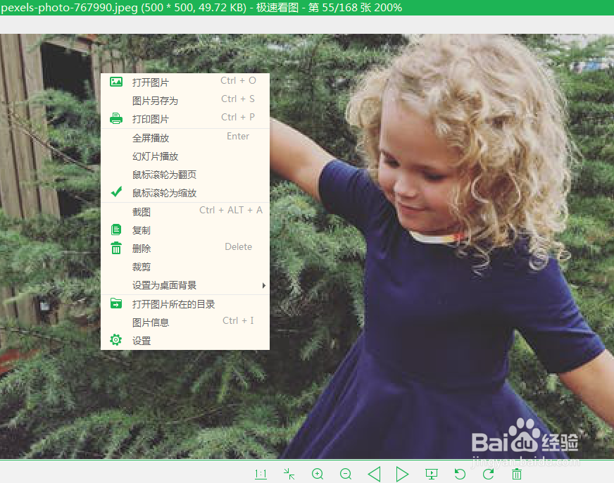Click the 删除 menu label
This screenshot has height=483, width=614.
(x=142, y=249)
